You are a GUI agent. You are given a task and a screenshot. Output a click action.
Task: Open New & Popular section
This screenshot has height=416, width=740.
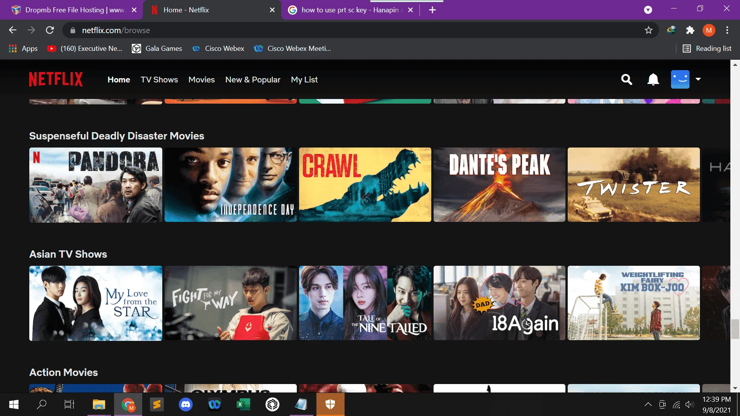[253, 80]
